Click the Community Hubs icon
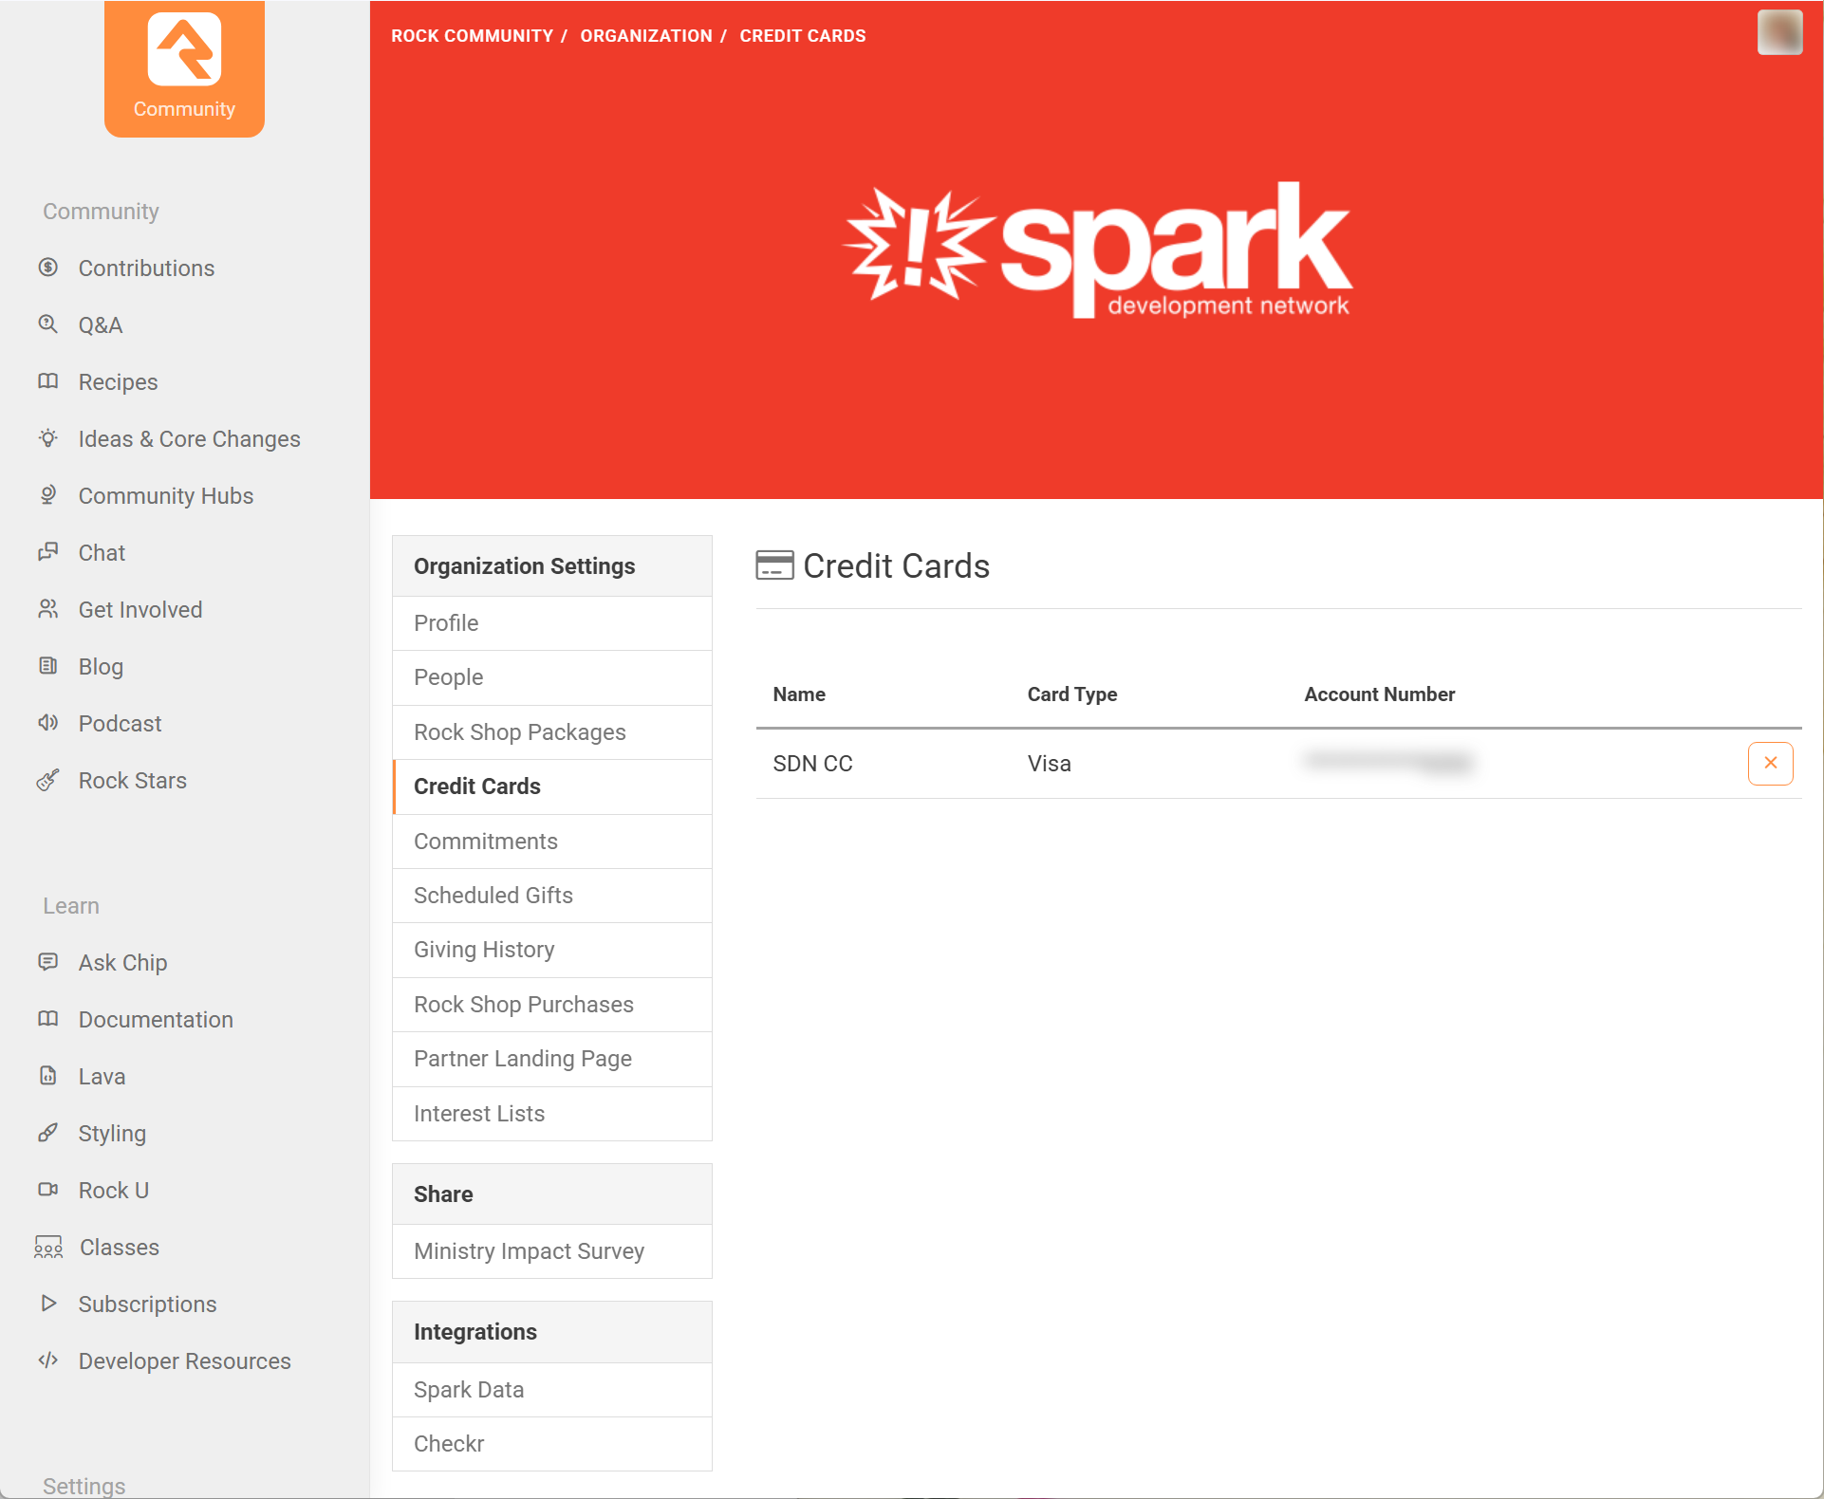 [x=48, y=495]
